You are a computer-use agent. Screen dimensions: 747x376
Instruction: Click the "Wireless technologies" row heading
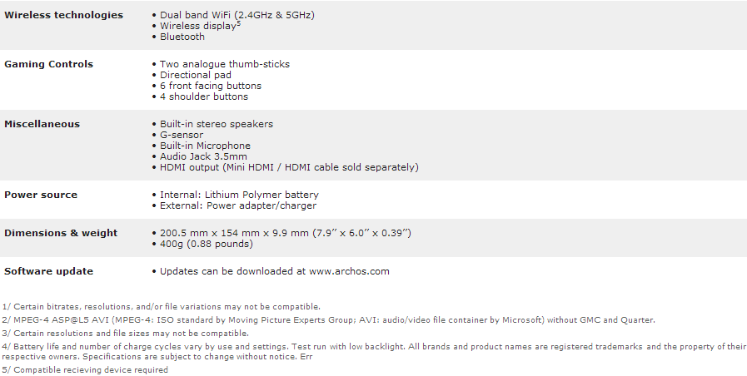pos(63,15)
